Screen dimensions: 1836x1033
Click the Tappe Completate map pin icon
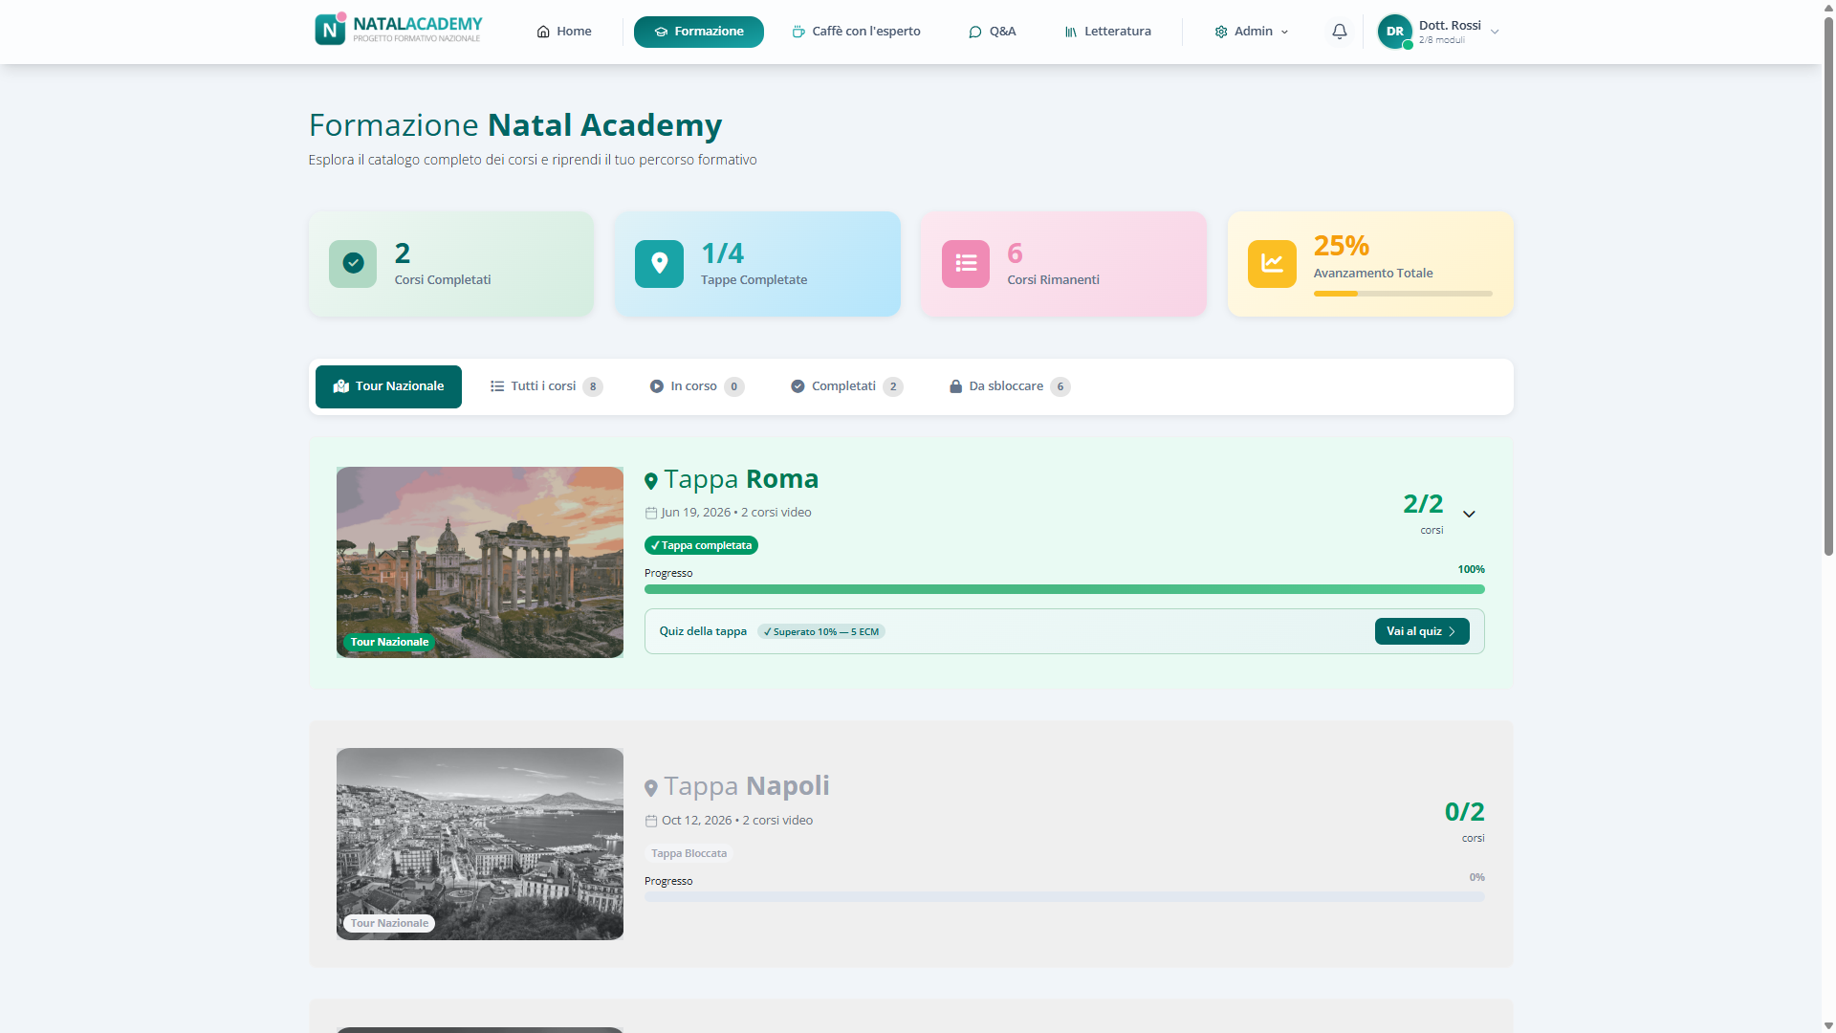click(x=659, y=263)
